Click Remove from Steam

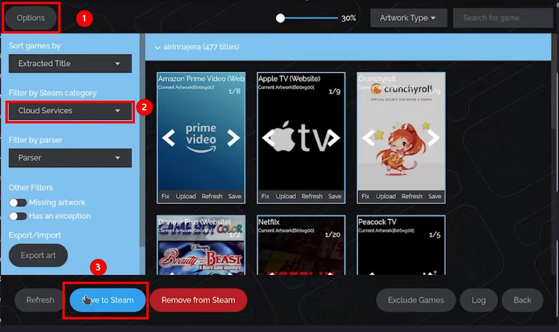(x=198, y=300)
